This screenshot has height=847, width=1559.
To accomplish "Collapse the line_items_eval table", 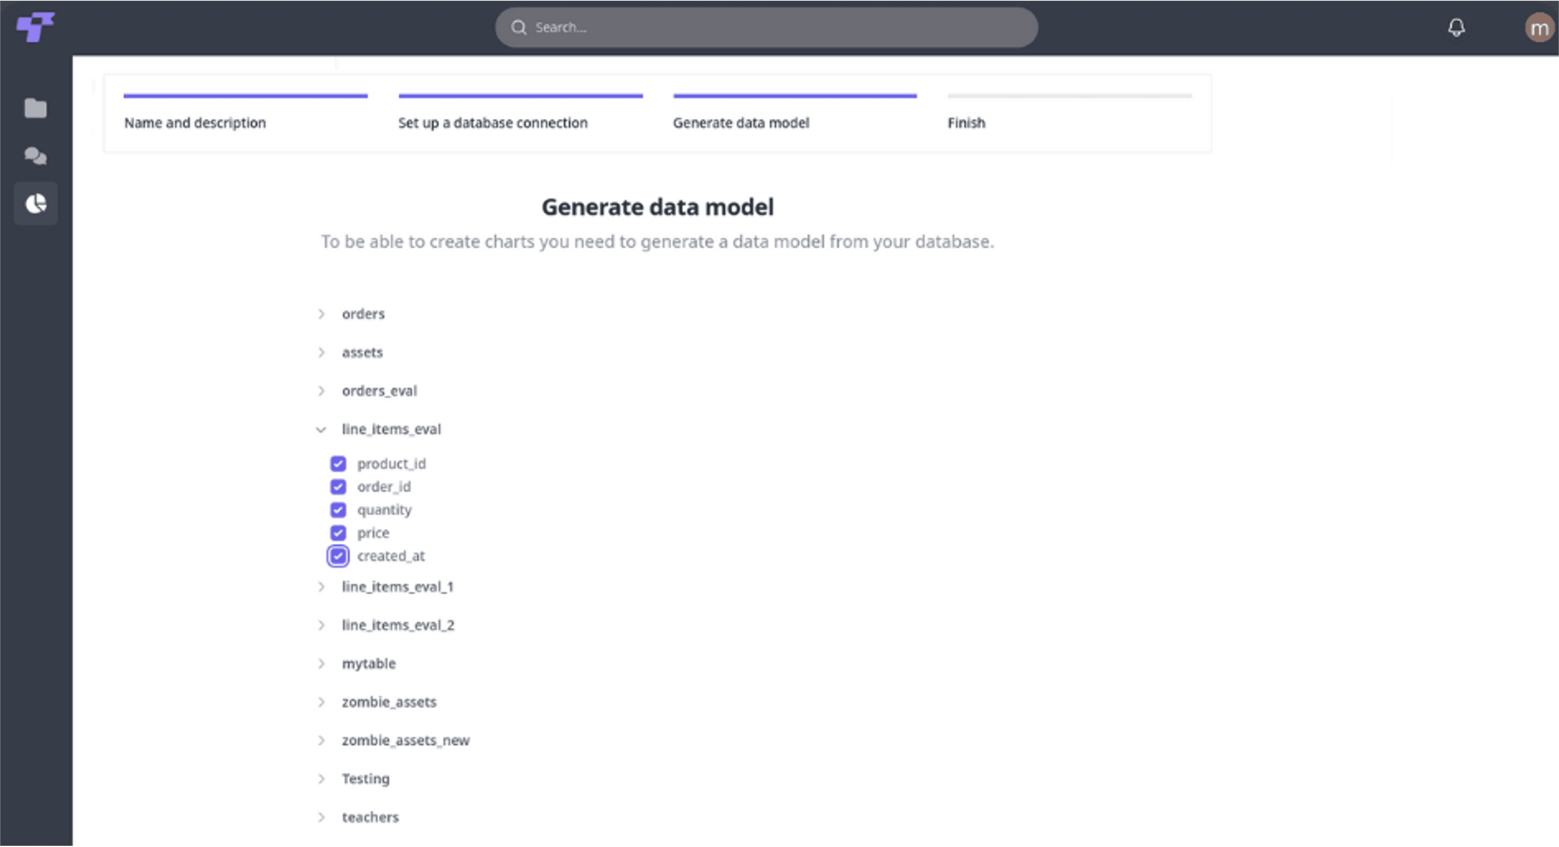I will tap(322, 429).
